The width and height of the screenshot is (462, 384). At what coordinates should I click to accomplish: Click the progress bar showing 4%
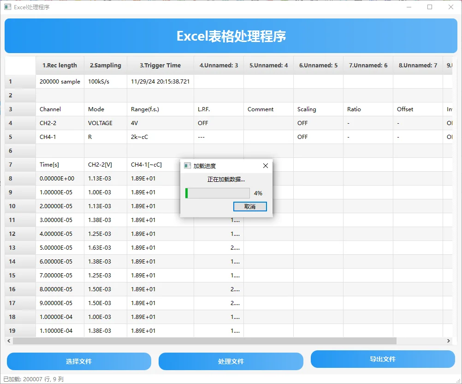pos(217,193)
